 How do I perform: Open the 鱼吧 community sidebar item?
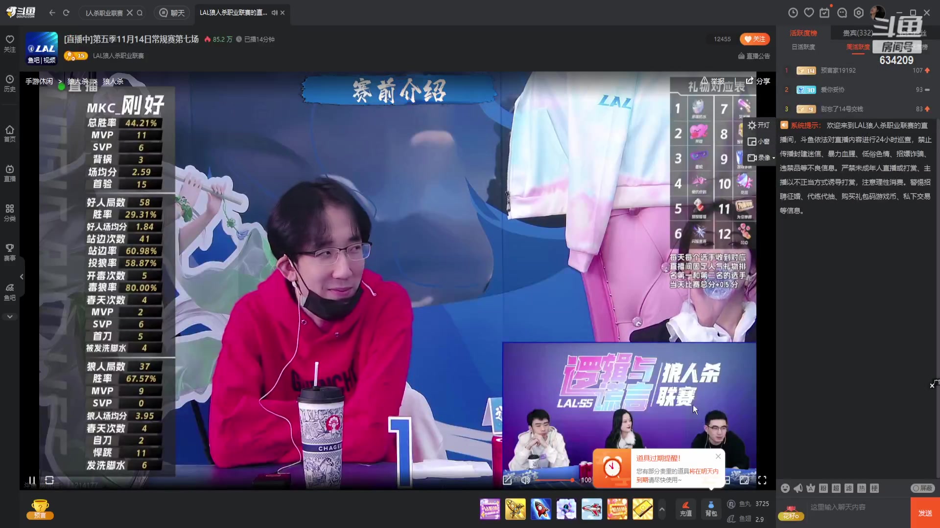pyautogui.click(x=10, y=291)
